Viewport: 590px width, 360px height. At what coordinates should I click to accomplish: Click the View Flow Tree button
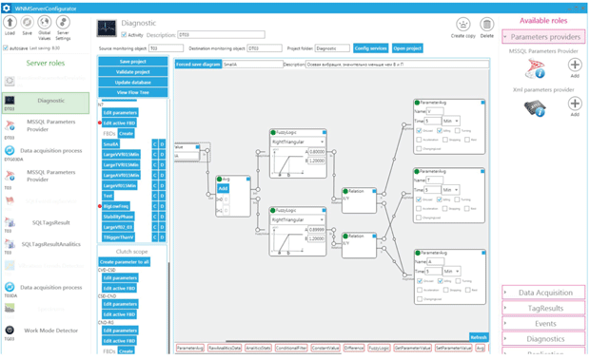point(133,92)
